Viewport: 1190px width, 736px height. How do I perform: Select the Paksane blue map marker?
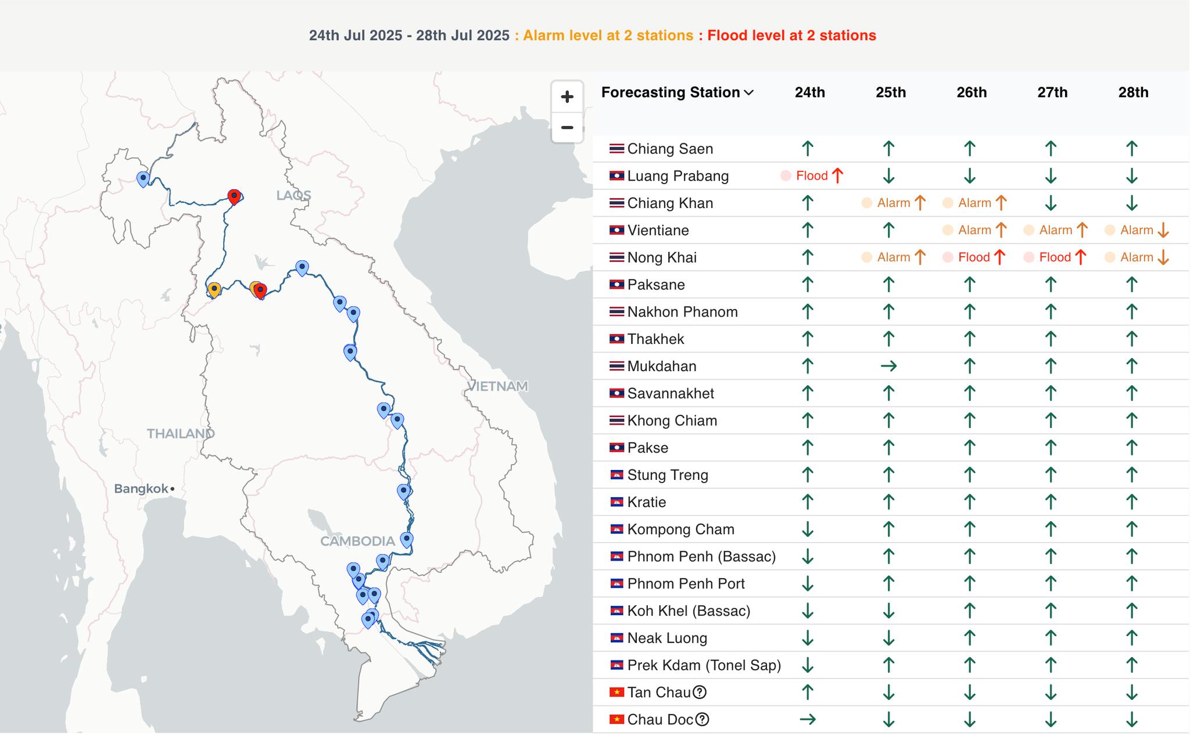pos(302,267)
